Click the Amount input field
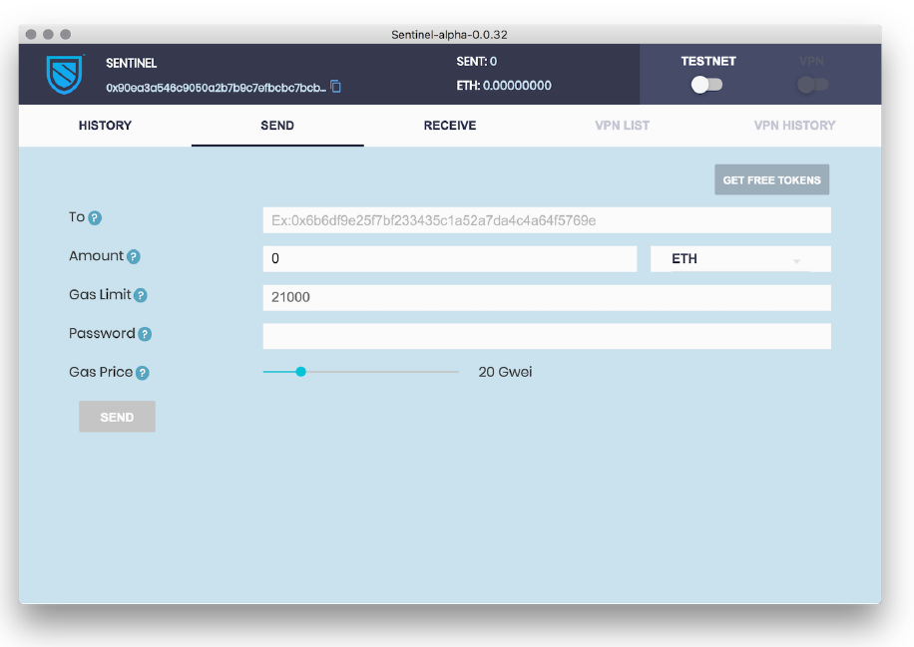 [450, 258]
